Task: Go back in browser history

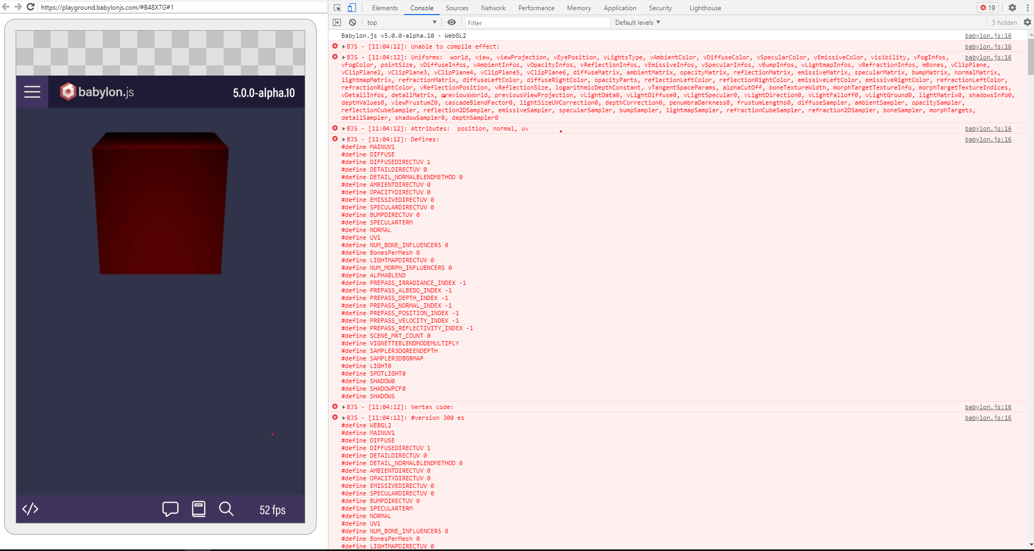Action: pos(6,7)
